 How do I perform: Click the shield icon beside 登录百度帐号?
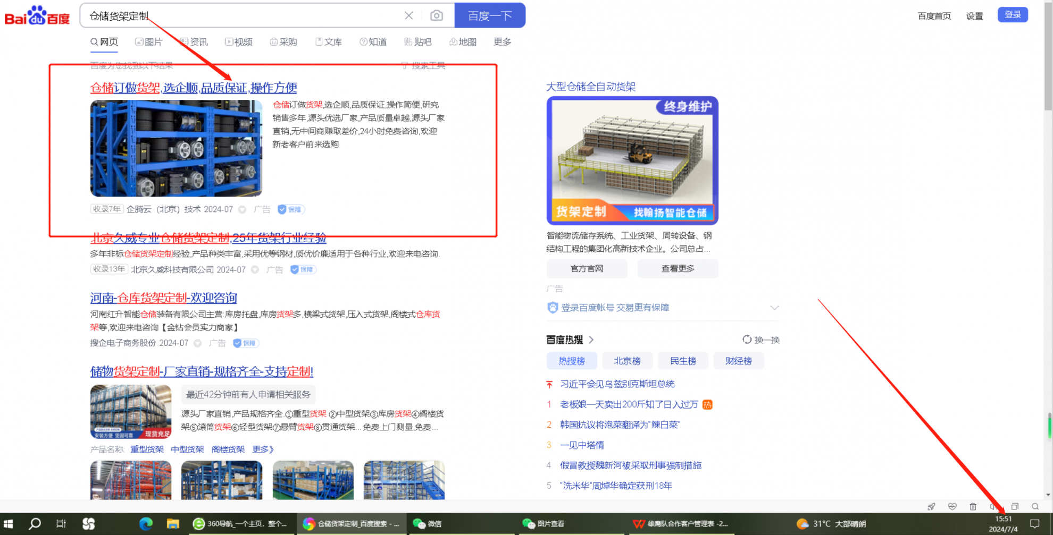pos(553,308)
